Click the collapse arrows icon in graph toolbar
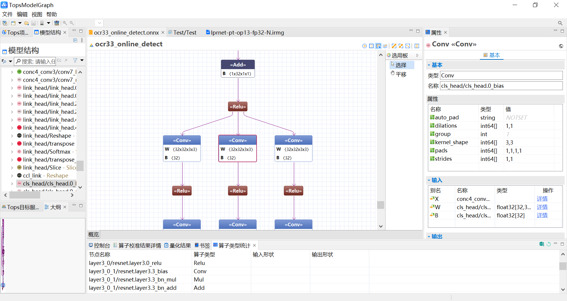Viewport: 567px width, 301px height. click(401, 46)
